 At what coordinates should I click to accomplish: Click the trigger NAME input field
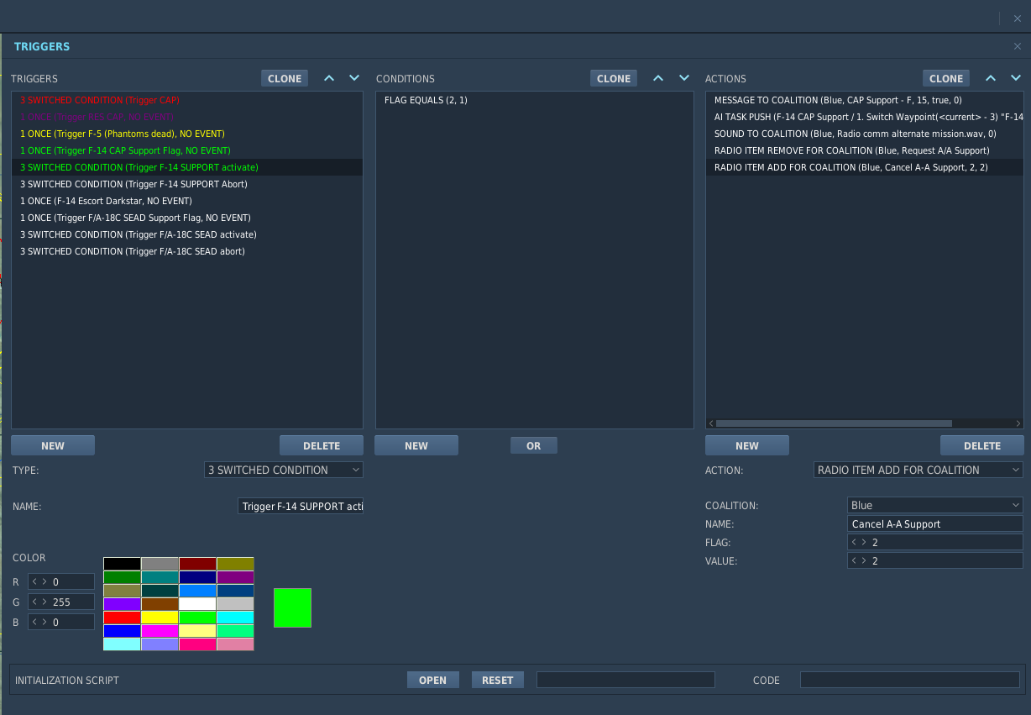click(301, 506)
